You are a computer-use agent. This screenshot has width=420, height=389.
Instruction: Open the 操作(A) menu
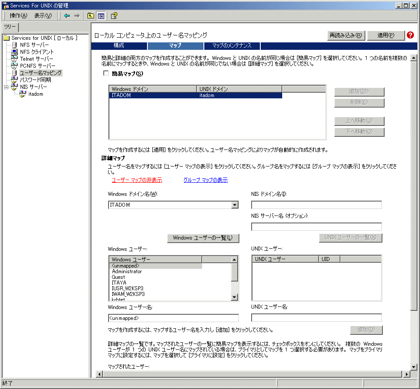click(18, 16)
